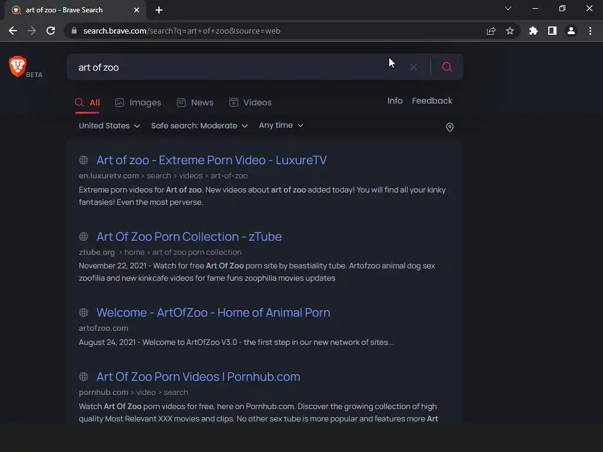Close the Brave Search browser tab
The image size is (603, 452).
click(x=137, y=10)
